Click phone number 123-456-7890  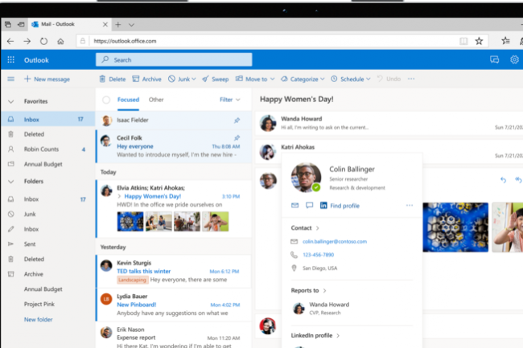[x=318, y=255]
